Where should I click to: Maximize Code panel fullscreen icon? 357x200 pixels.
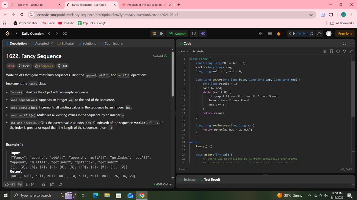(345, 43)
